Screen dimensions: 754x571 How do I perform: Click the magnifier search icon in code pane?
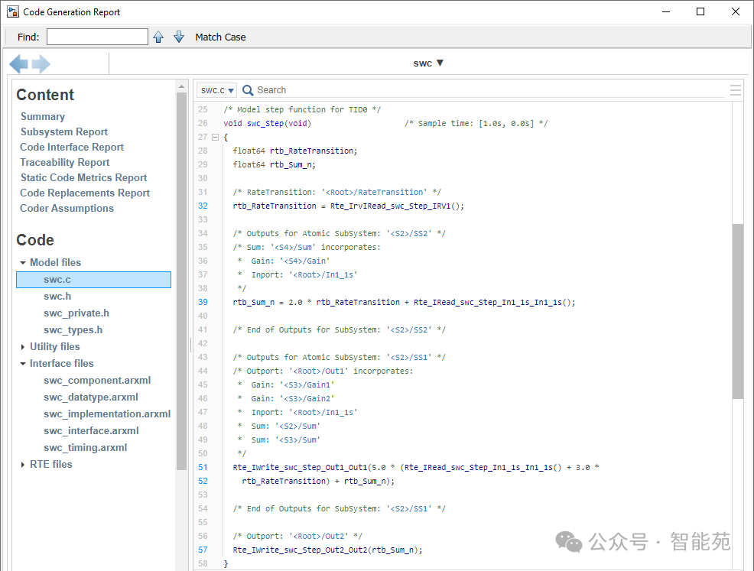click(x=248, y=90)
